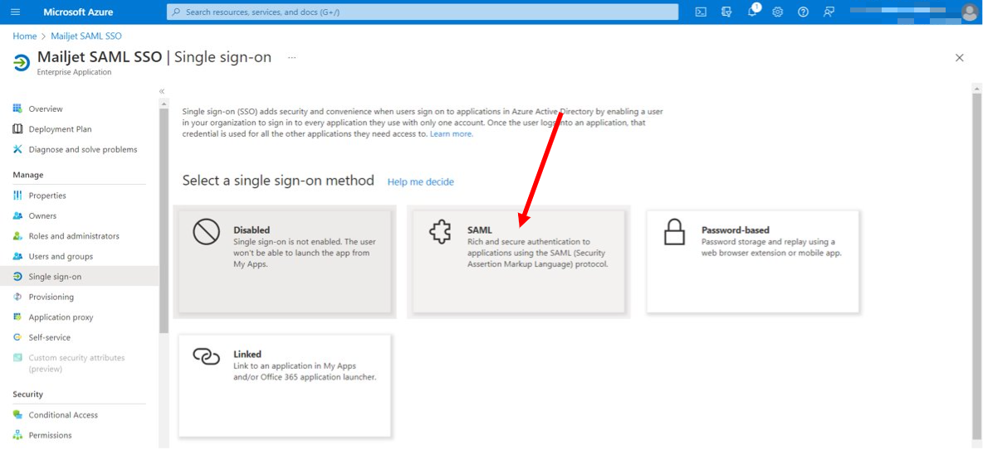The width and height of the screenshot is (983, 450).
Task: Click the chain link icon on Linked card
Action: pos(206,356)
